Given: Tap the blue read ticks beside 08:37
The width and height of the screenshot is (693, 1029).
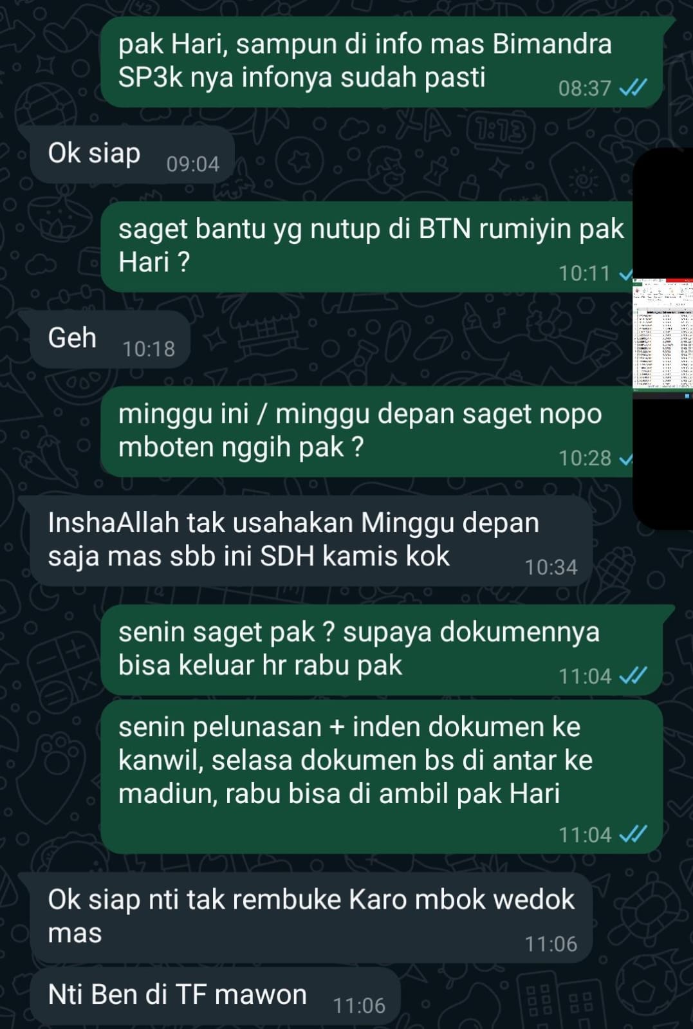Looking at the screenshot, I should coord(633,88).
